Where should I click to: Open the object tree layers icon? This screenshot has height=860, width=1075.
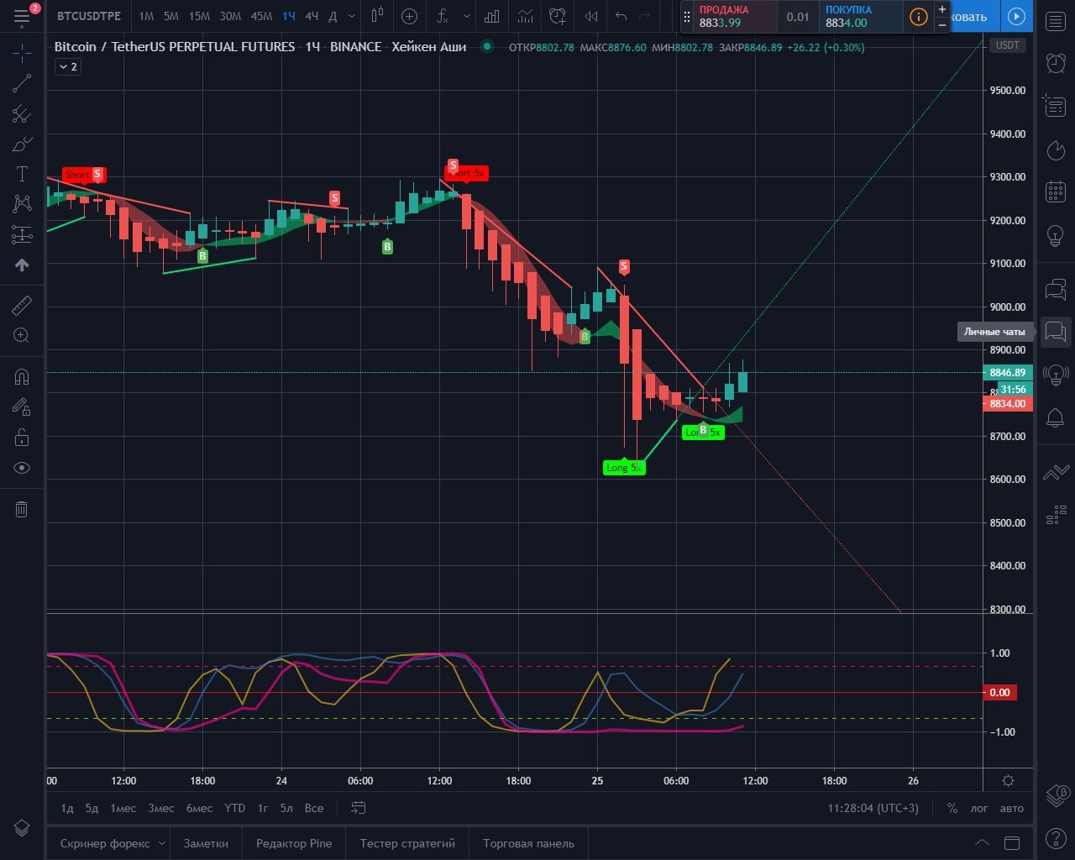[x=22, y=826]
